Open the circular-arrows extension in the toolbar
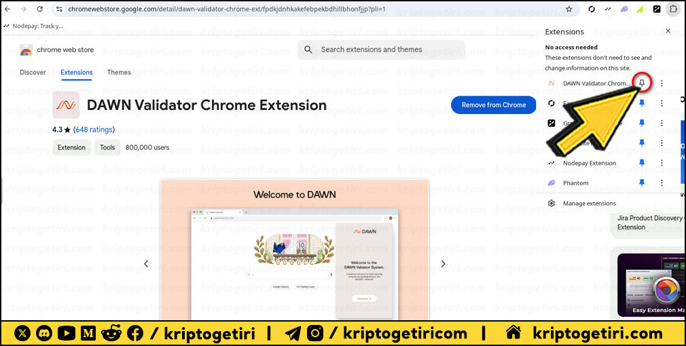The width and height of the screenshot is (686, 346). (x=592, y=9)
